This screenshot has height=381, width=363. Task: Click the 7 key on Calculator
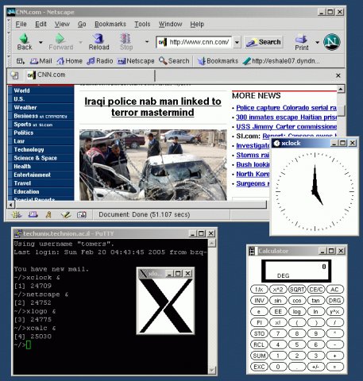coord(278,333)
